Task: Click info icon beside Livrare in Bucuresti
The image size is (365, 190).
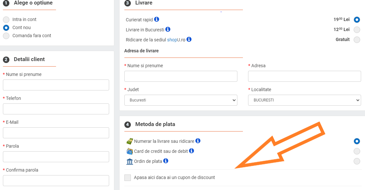Action: [x=168, y=29]
